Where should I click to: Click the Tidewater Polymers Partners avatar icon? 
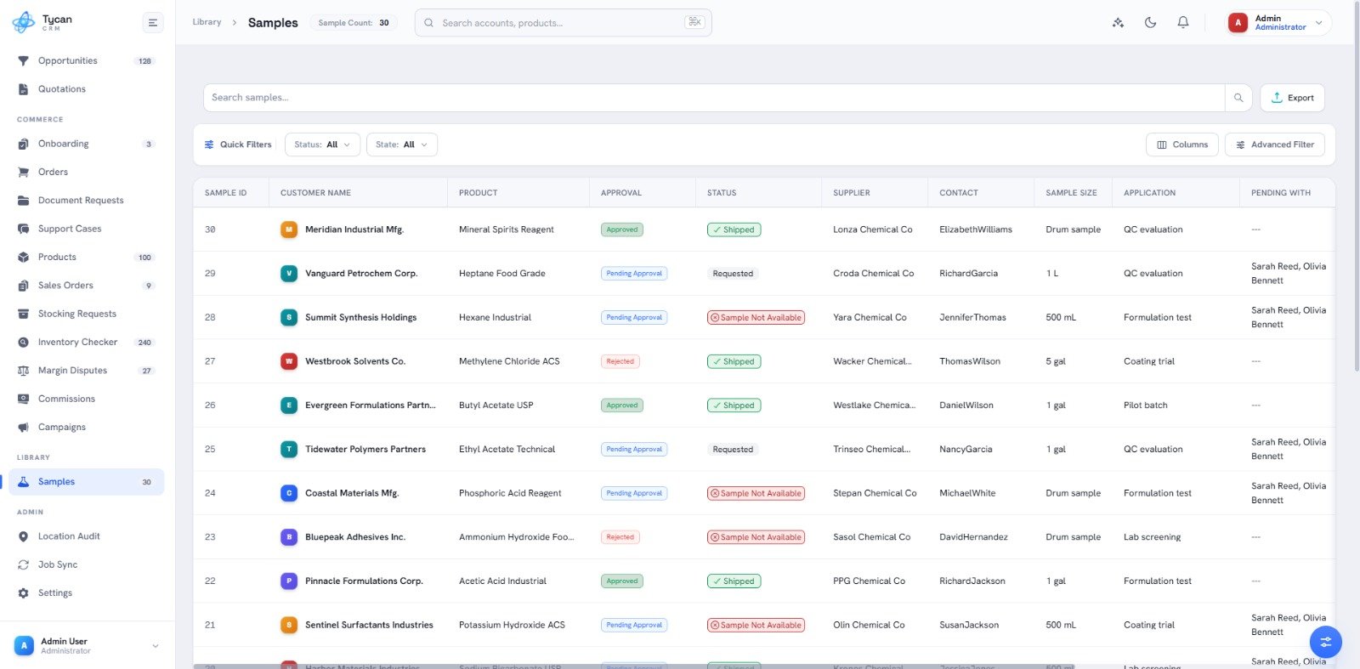(x=289, y=449)
